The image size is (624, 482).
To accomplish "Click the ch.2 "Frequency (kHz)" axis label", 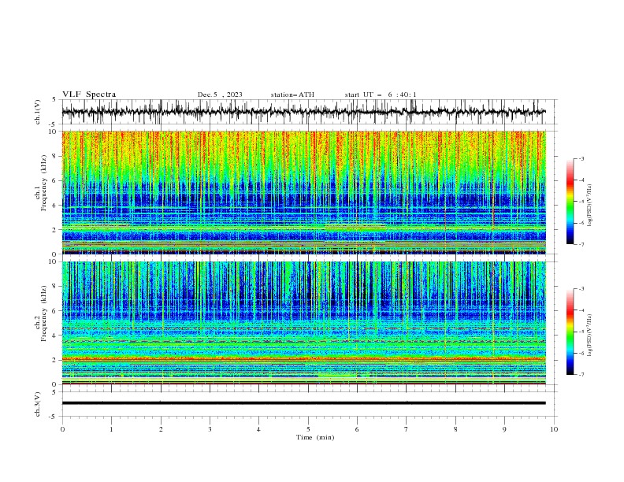I will (x=44, y=313).
